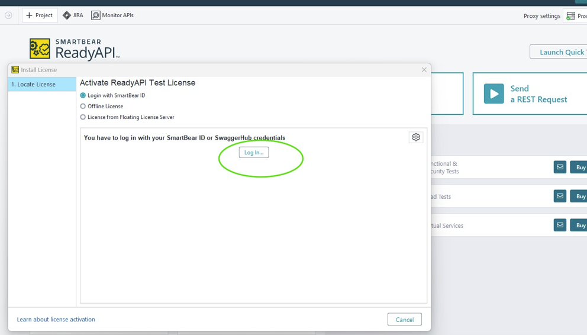Open Monitor APIs from the toolbar
The width and height of the screenshot is (587, 335).
[112, 15]
